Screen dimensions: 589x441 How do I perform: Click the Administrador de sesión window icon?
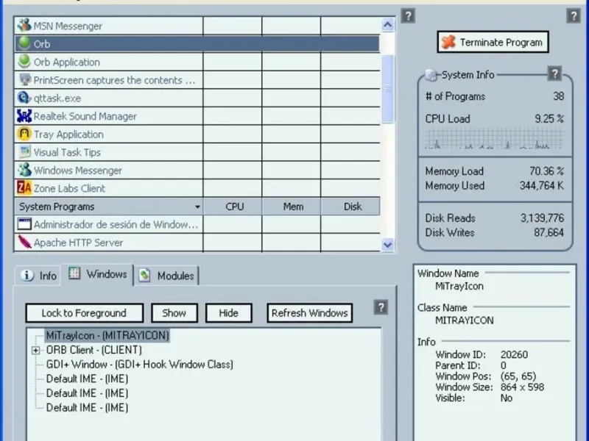24,224
